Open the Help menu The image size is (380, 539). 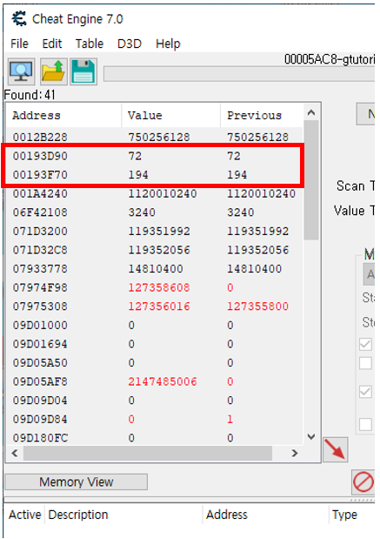click(168, 44)
